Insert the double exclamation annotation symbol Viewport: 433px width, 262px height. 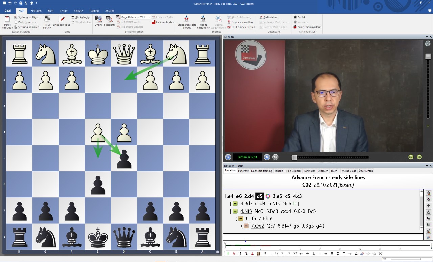pos(265,254)
